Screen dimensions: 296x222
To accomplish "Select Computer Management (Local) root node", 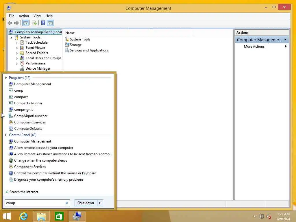I will click(38, 32).
